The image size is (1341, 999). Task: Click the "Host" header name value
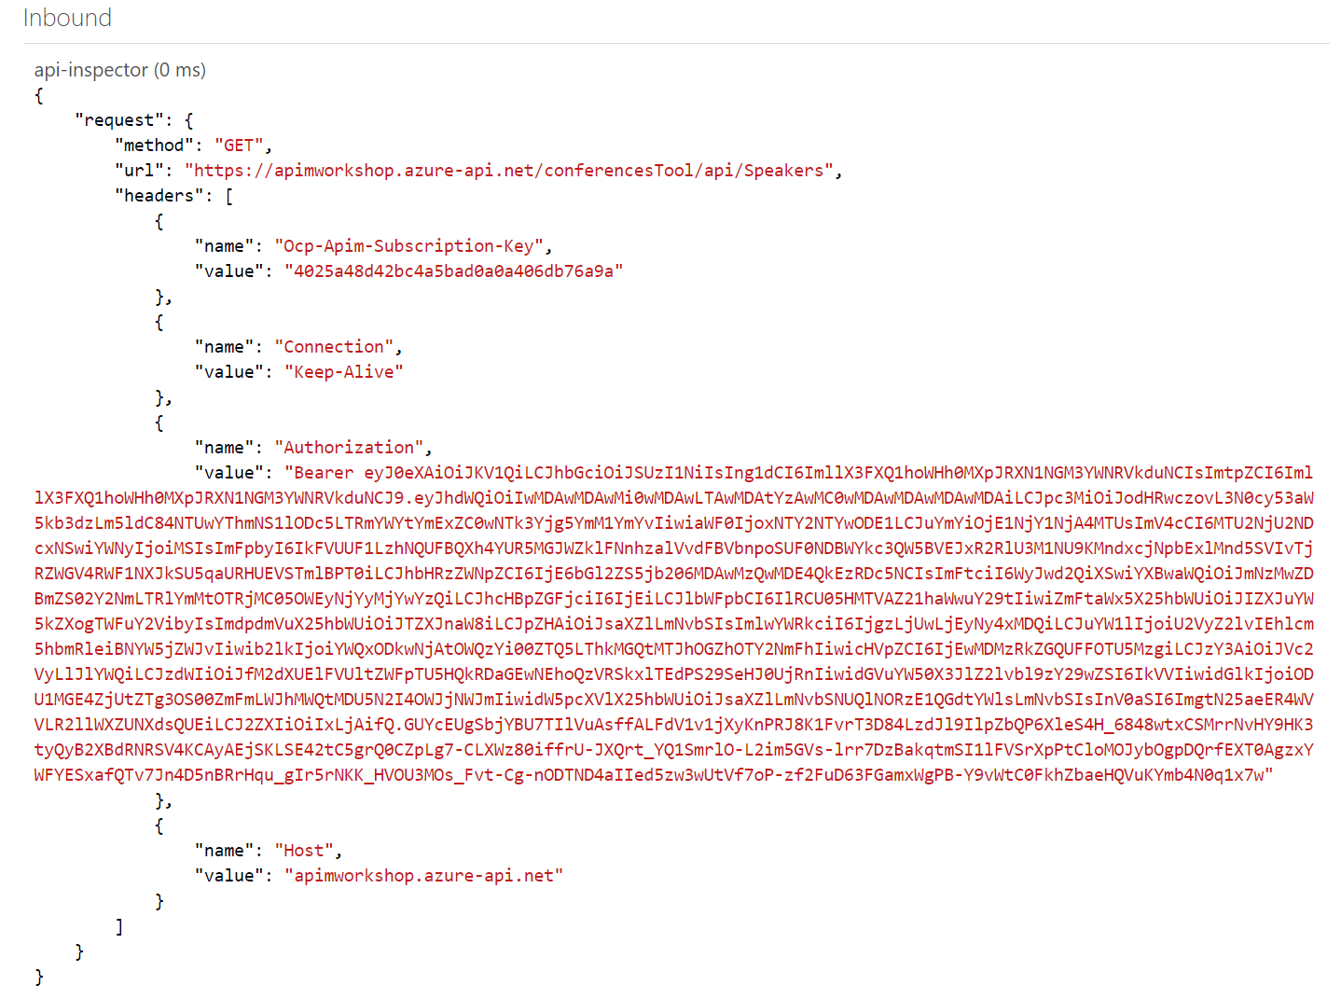point(308,851)
